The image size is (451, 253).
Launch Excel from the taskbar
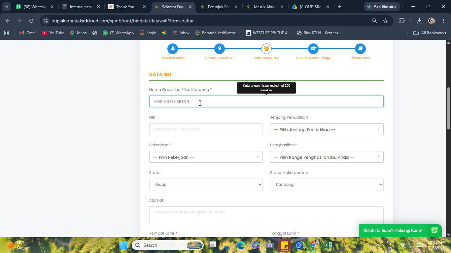(328, 245)
